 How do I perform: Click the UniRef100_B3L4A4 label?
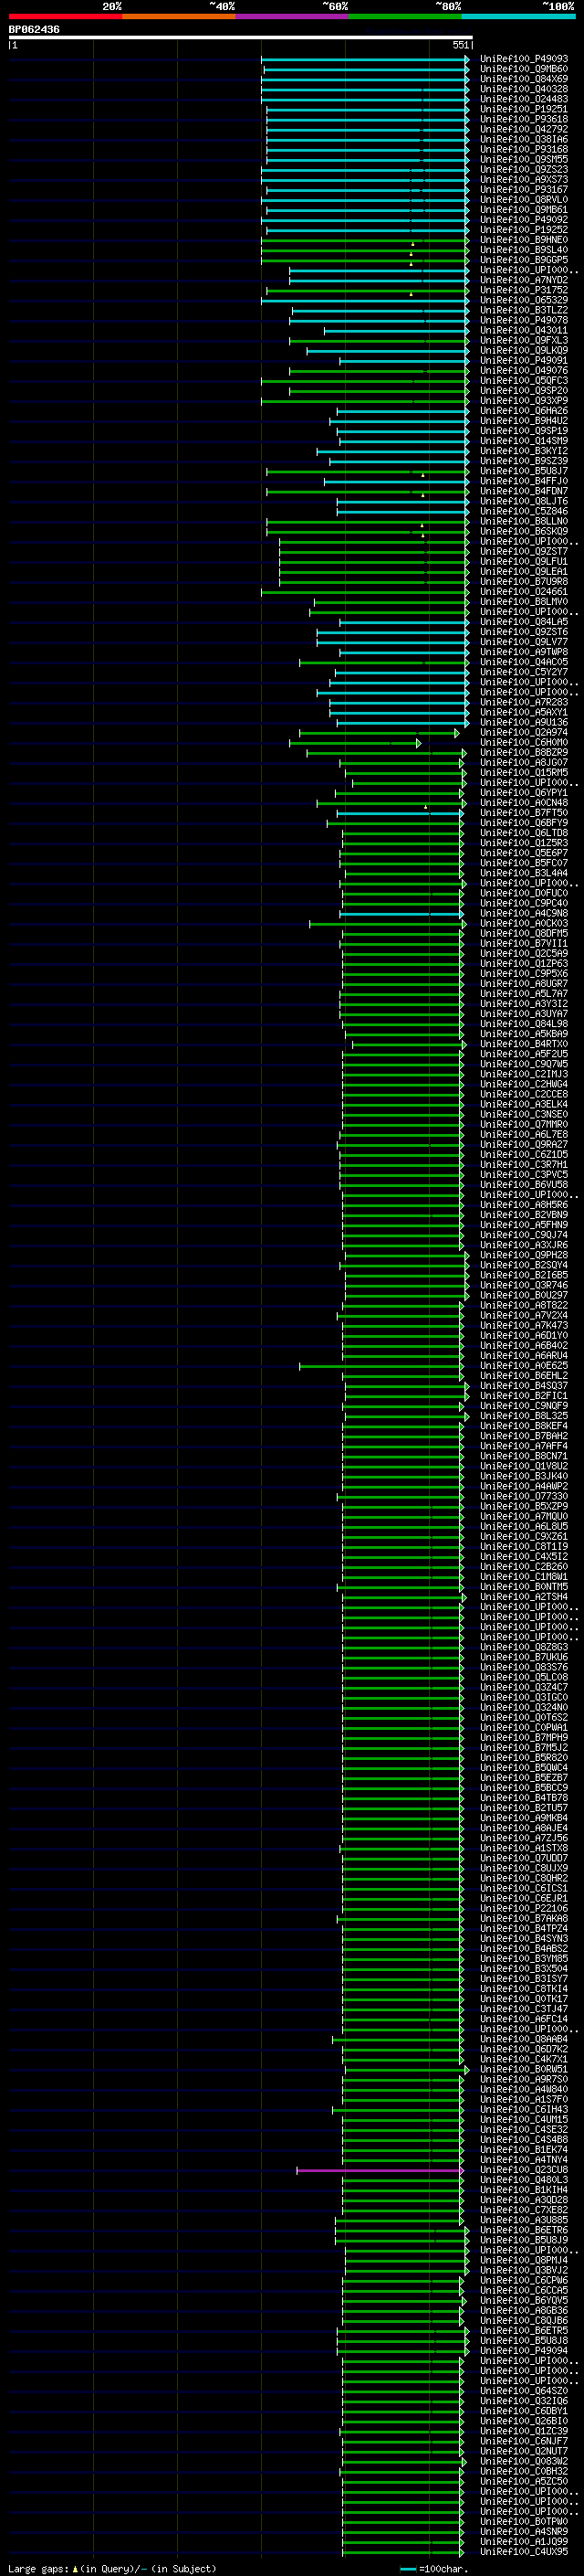523,873
